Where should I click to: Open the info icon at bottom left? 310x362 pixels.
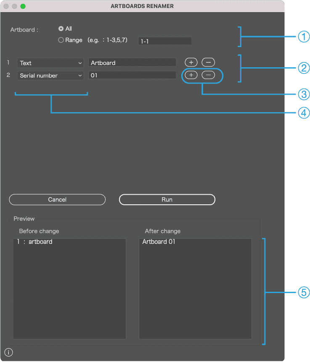(8, 352)
